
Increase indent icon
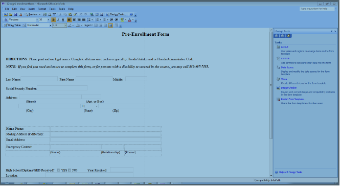117,20
